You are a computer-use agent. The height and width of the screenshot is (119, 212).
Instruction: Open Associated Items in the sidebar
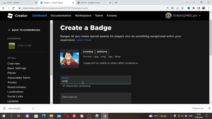pyautogui.click(x=19, y=78)
